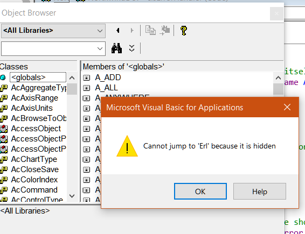Click the AcCloseSave enum icon
Viewport: 305px width, 234px height.
click(x=3, y=169)
